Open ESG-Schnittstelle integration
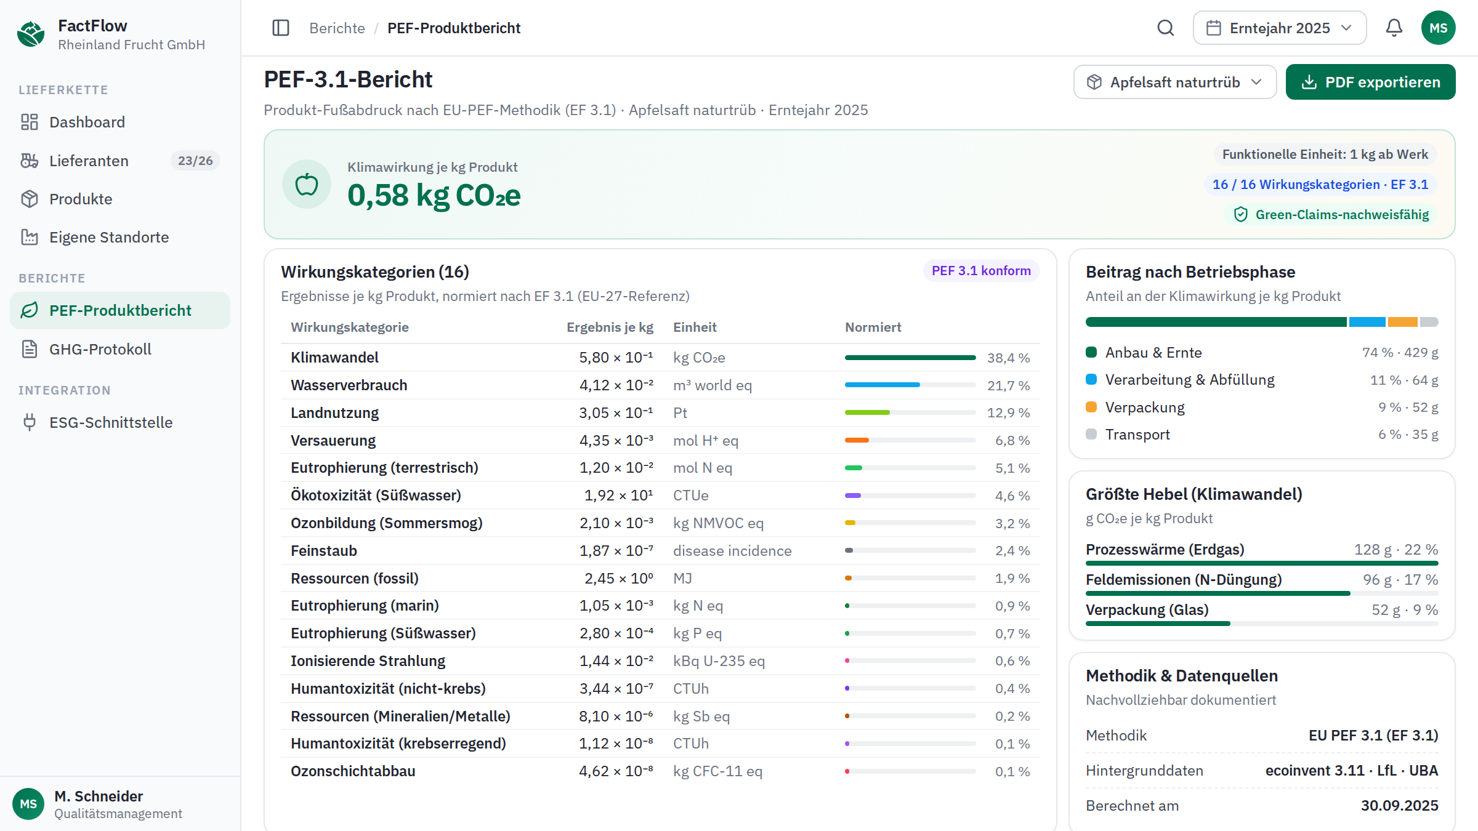Viewport: 1478px width, 831px height. coord(120,422)
